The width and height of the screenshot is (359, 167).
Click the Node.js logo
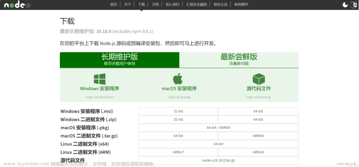[x=17, y=5]
